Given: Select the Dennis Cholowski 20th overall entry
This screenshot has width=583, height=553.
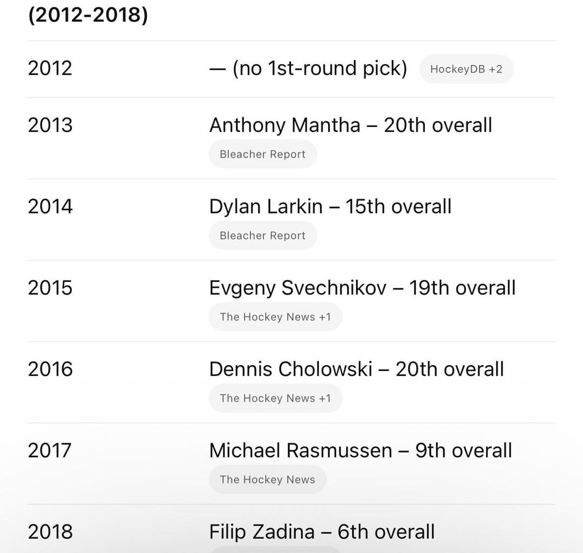Looking at the screenshot, I should (356, 369).
